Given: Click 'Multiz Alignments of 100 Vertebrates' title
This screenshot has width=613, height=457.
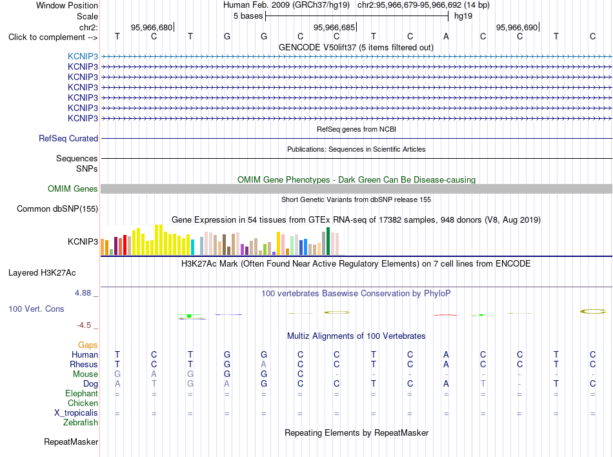Looking at the screenshot, I should point(356,336).
